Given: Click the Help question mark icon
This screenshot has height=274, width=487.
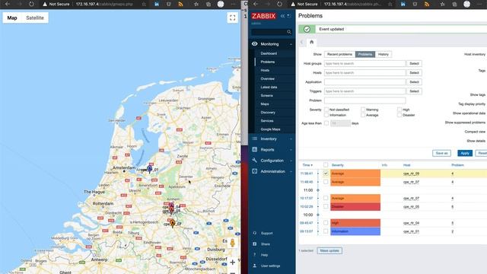Looking at the screenshot, I should coord(255,255).
